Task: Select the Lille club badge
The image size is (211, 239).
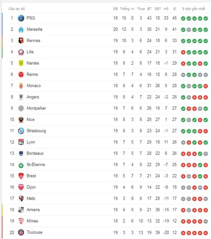Action: (21, 52)
